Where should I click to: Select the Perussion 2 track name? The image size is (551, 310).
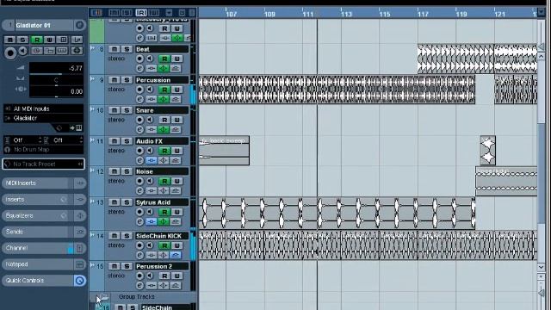162,266
